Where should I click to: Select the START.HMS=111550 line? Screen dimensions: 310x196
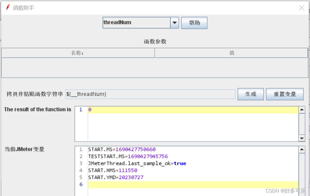click(113, 170)
